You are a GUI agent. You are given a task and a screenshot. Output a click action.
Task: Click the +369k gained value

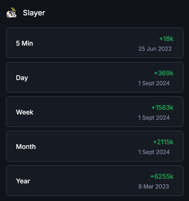tap(163, 73)
